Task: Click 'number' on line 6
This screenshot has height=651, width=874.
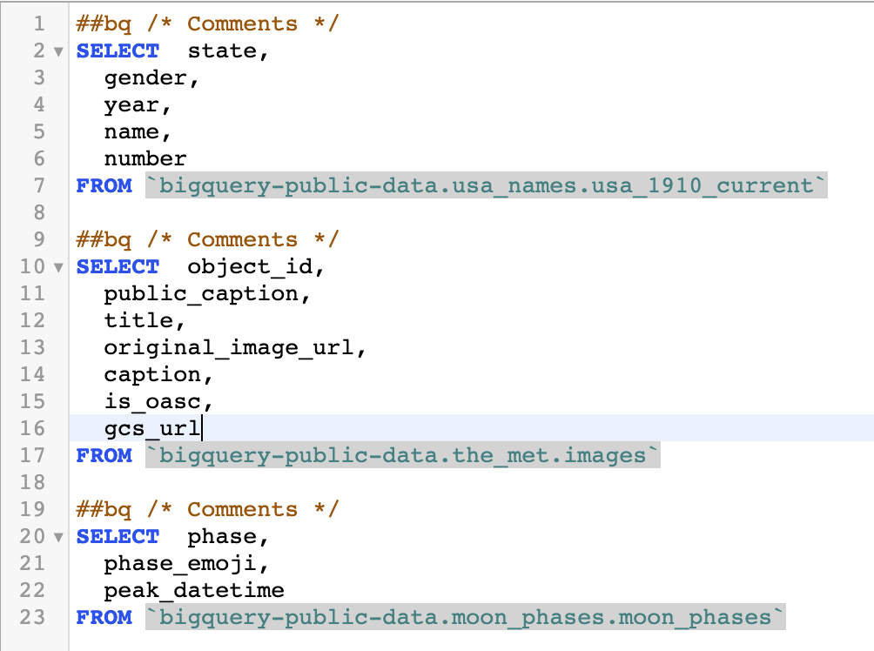Action: tap(145, 159)
